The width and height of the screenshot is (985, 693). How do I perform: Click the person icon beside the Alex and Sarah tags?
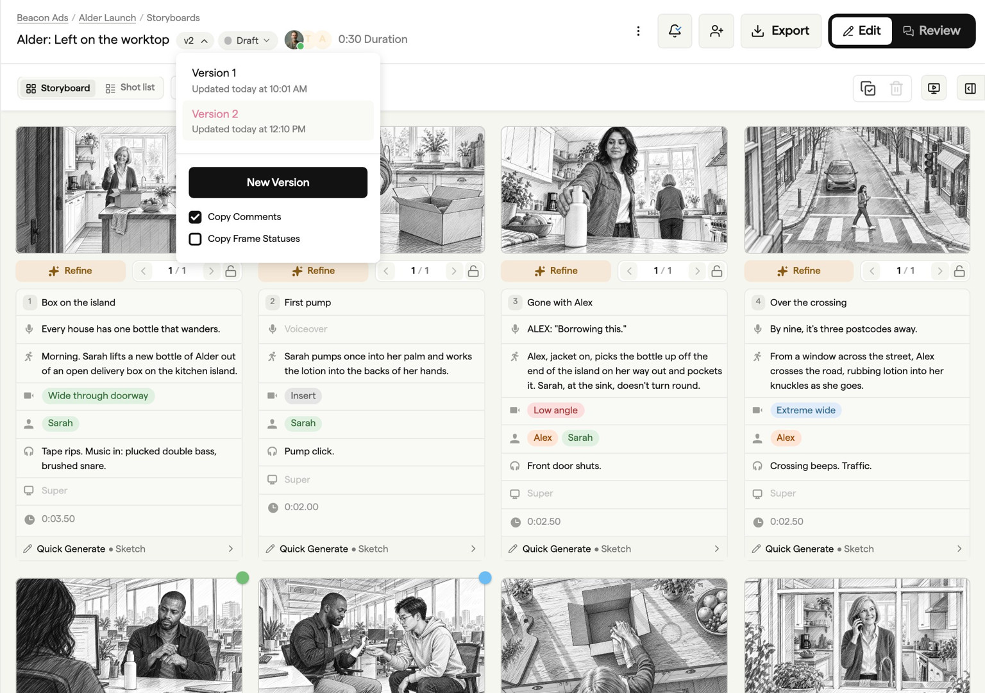(515, 438)
